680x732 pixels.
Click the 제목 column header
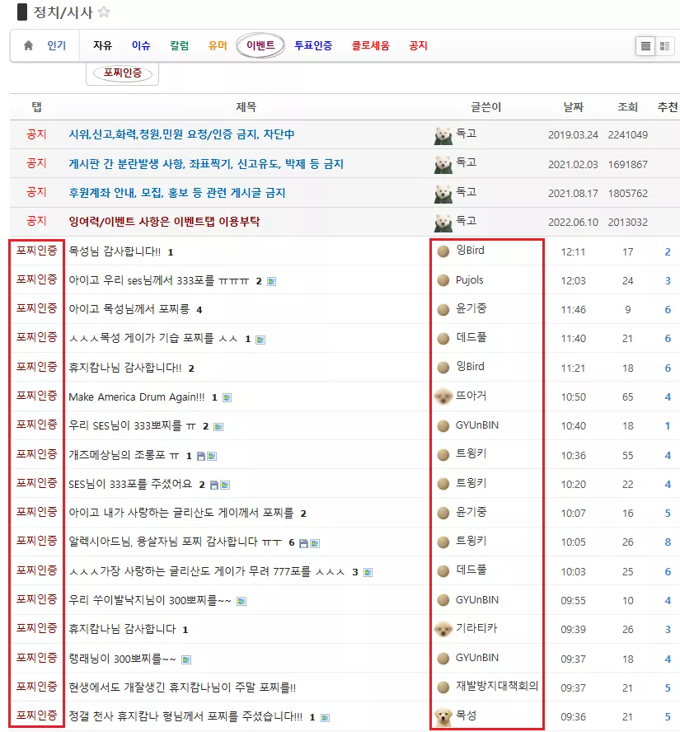246,107
